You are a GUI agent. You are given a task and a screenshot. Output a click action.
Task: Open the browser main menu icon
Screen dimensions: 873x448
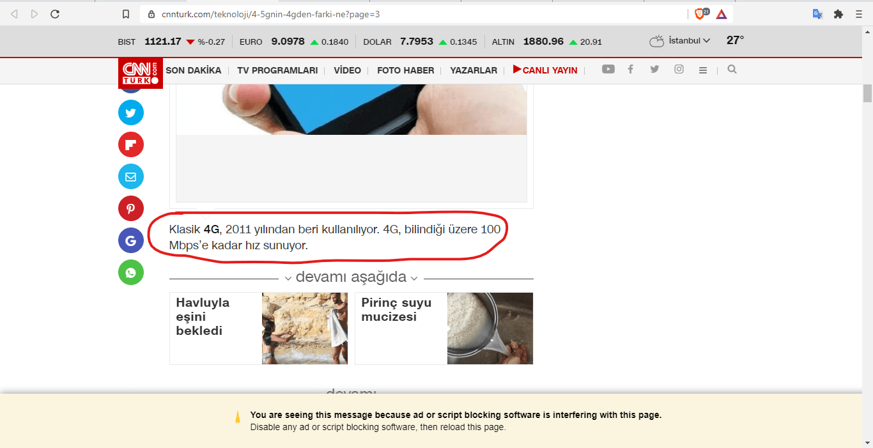858,14
